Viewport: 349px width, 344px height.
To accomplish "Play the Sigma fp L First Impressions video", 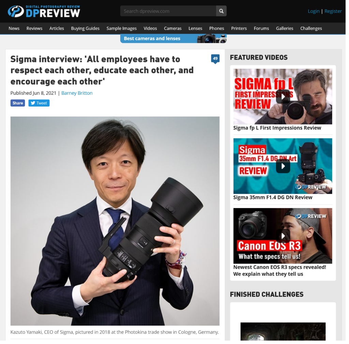I will pyautogui.click(x=283, y=96).
